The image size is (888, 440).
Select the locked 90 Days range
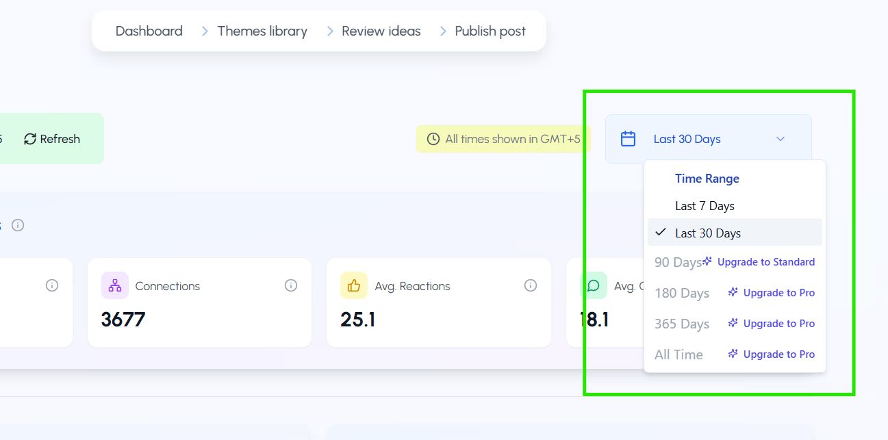tap(677, 263)
